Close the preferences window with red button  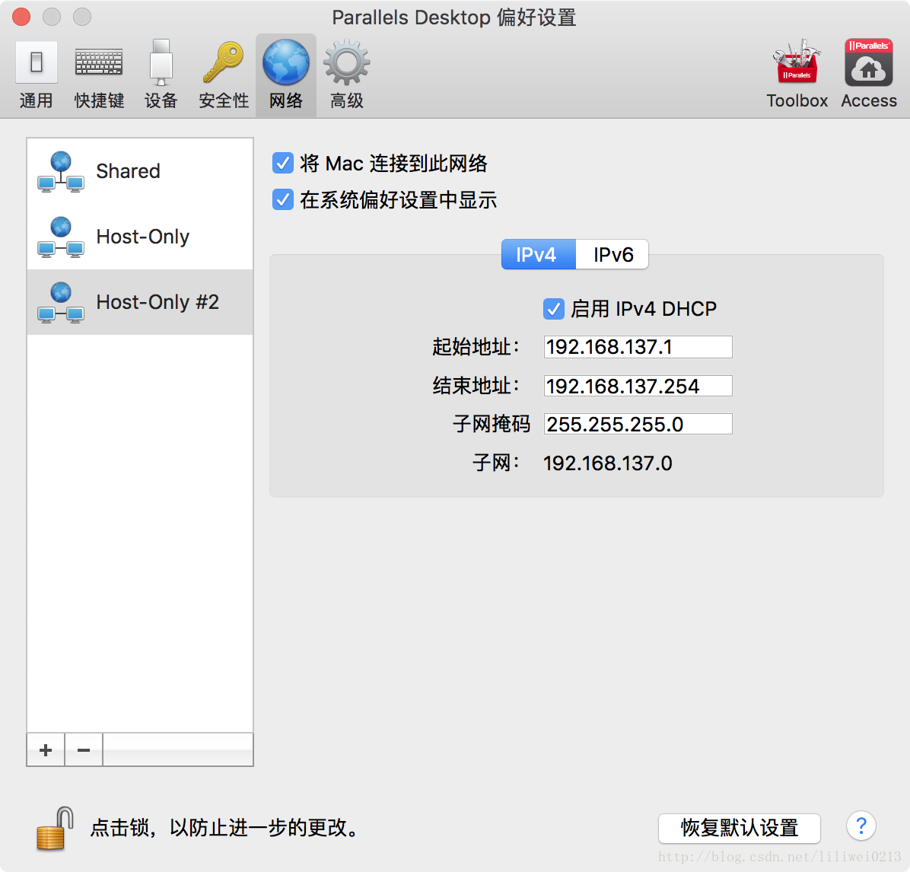[21, 17]
